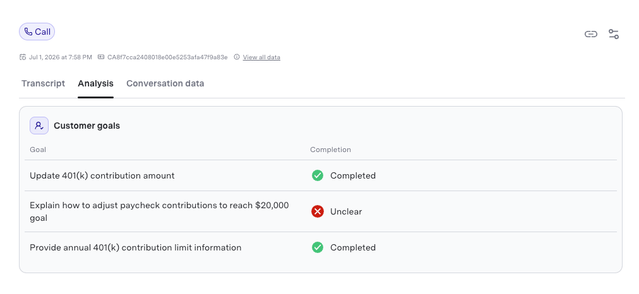Viewport: 639px width, 294px height.
Task: Select the adjust paycheck contributions $20,000 goal
Action: (159, 211)
